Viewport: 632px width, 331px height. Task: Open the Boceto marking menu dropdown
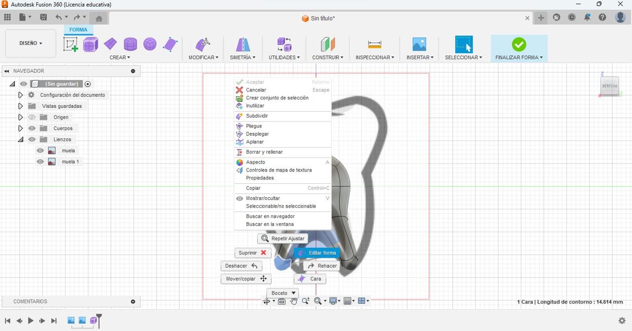coord(283,293)
